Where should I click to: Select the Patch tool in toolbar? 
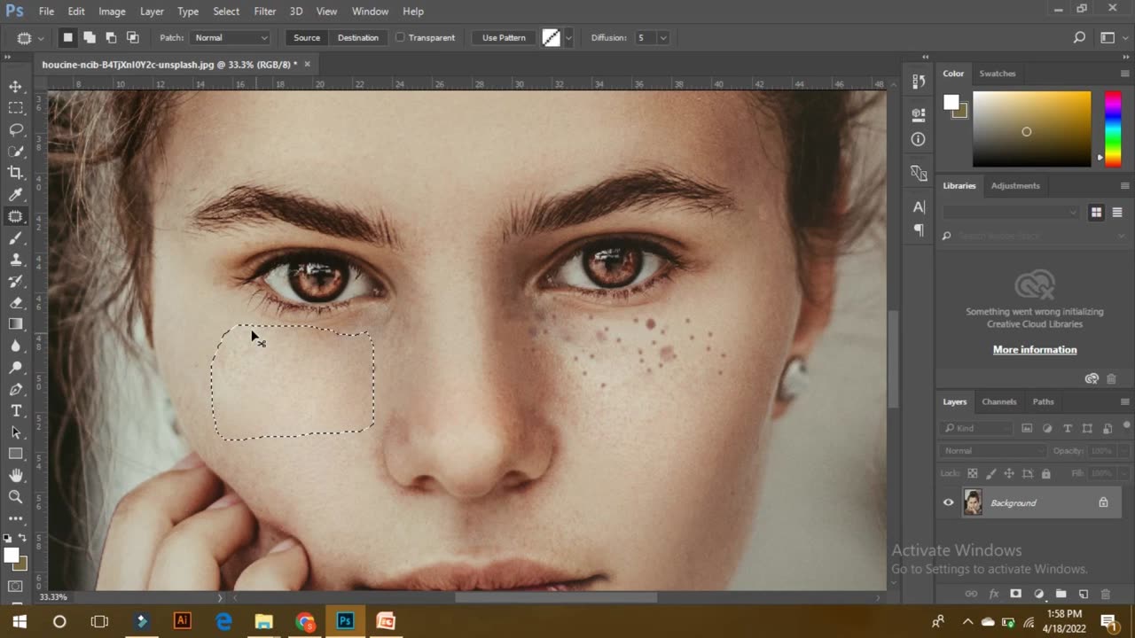click(16, 216)
